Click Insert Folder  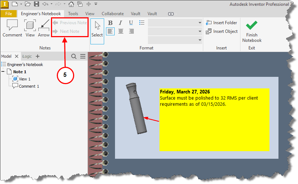point(221,23)
